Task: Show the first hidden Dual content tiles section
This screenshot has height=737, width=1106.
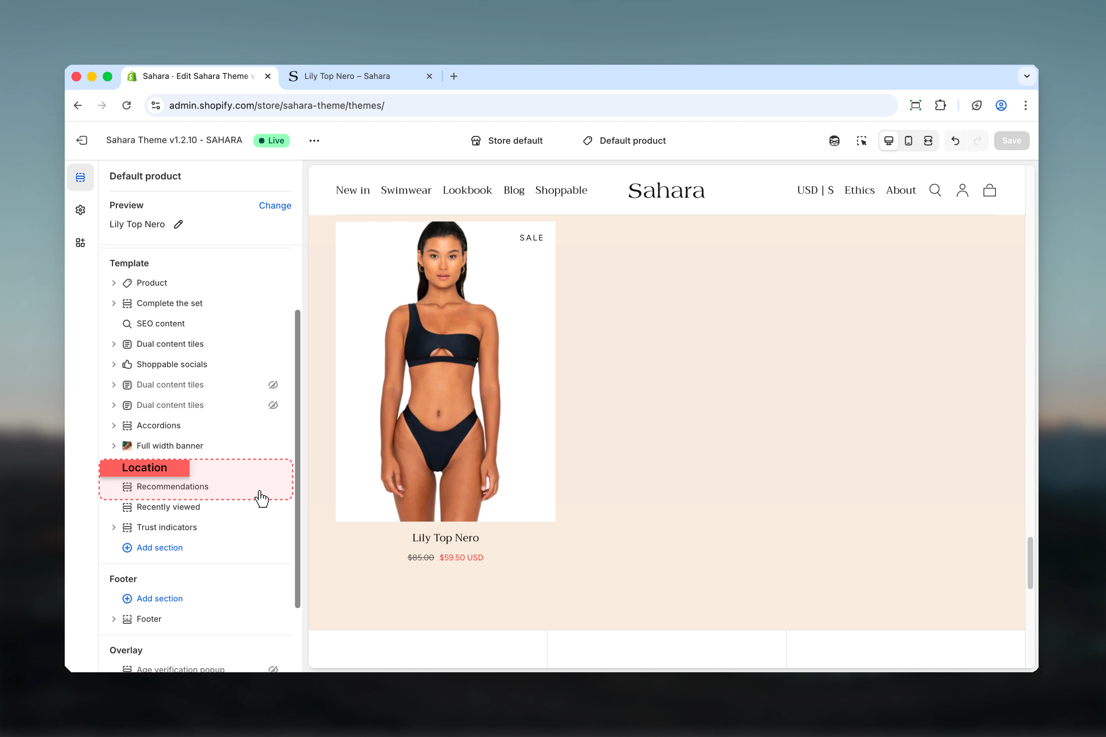Action: 273,385
